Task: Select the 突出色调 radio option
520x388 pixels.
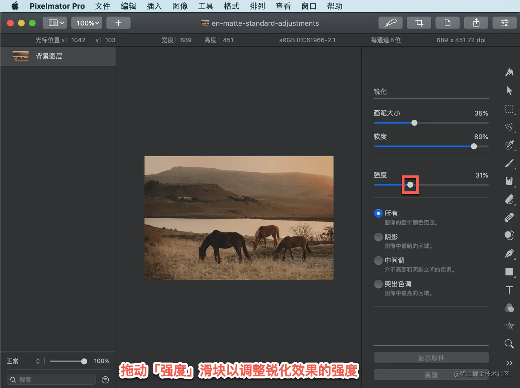Action: (x=378, y=284)
